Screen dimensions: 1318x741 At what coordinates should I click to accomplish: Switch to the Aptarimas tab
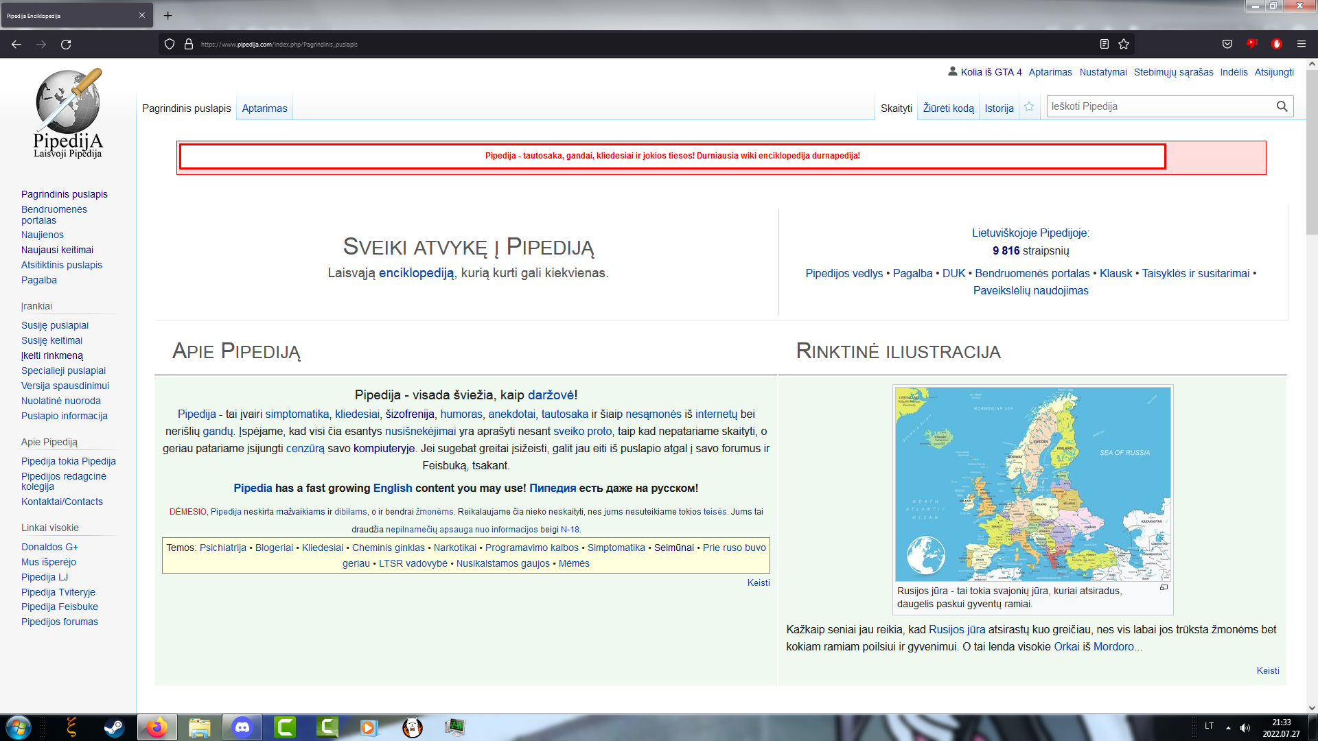click(x=264, y=108)
